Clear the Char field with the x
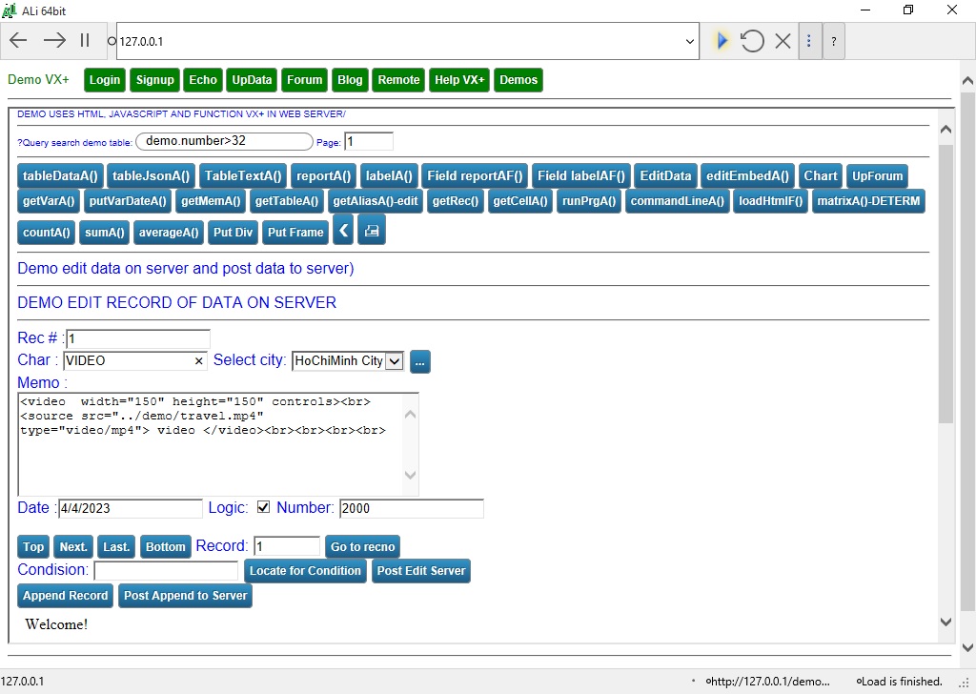 tap(199, 361)
